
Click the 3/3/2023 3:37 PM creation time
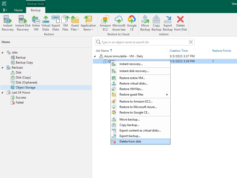[182, 56]
